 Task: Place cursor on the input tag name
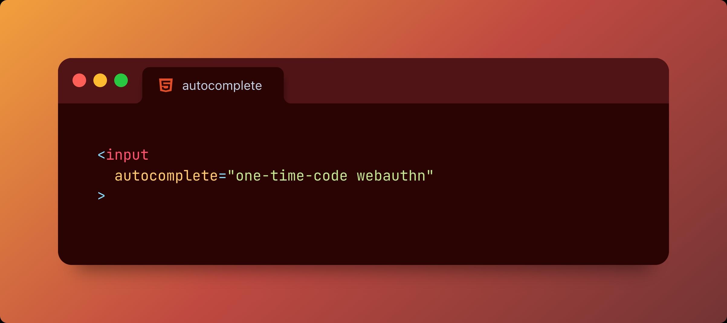127,155
